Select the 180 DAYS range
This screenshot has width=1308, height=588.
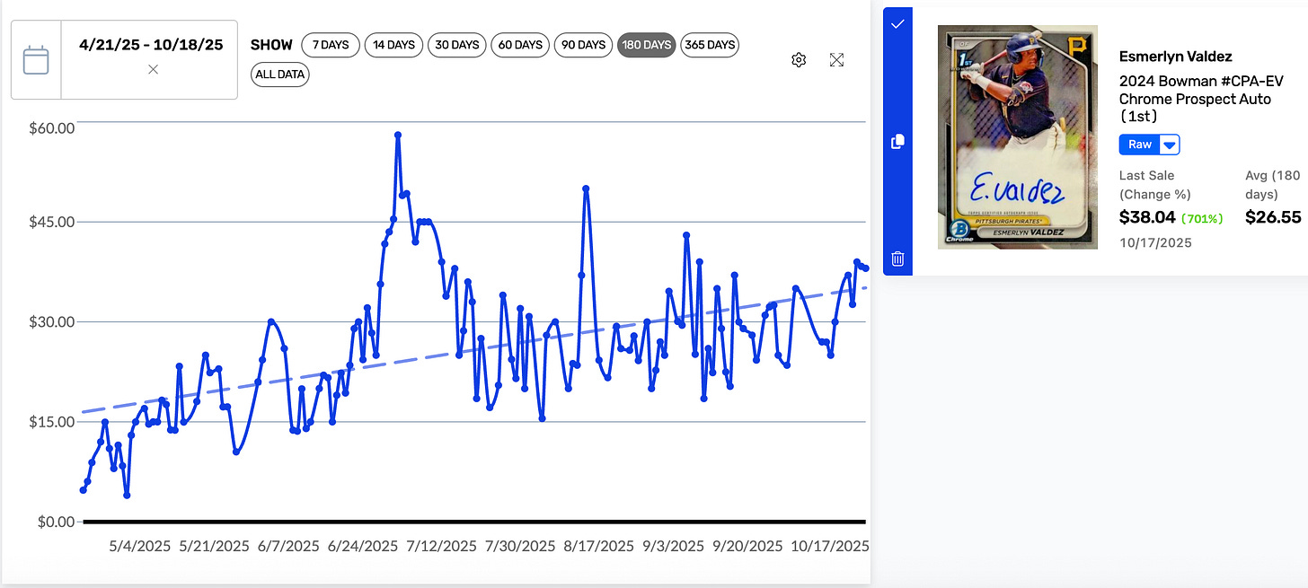tap(646, 45)
